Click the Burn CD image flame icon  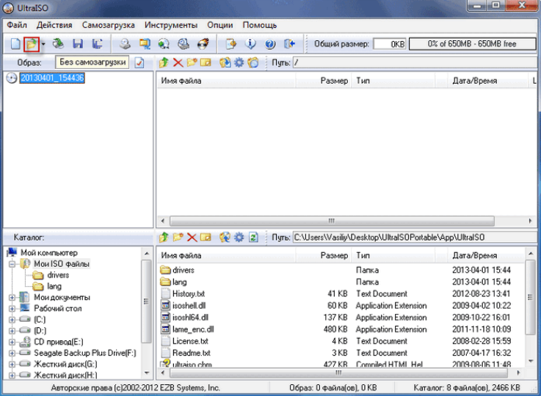click(203, 44)
